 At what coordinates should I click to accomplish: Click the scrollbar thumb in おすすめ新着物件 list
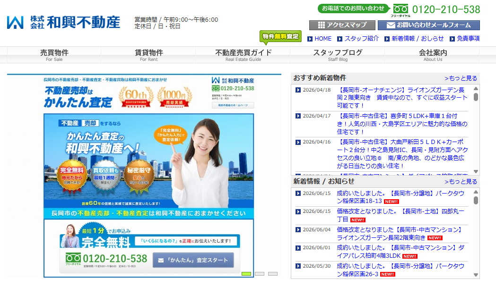[476, 97]
